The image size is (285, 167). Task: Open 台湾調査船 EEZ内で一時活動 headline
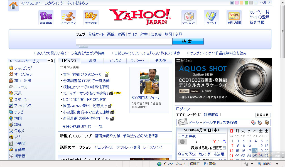click(86, 81)
